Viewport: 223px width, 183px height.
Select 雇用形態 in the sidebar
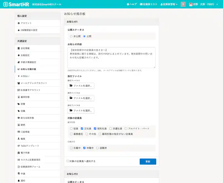(26, 97)
